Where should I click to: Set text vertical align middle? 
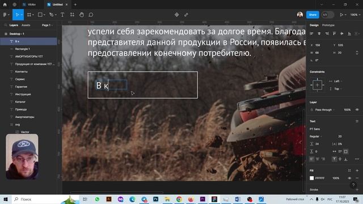(x=340, y=159)
